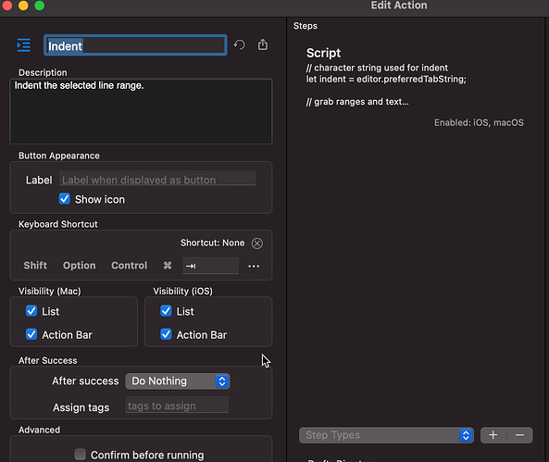Screen dimensions: 549x462
Task: Click the share icon next to name
Action: [x=263, y=44]
